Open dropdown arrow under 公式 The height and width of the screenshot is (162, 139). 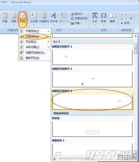click(95, 25)
